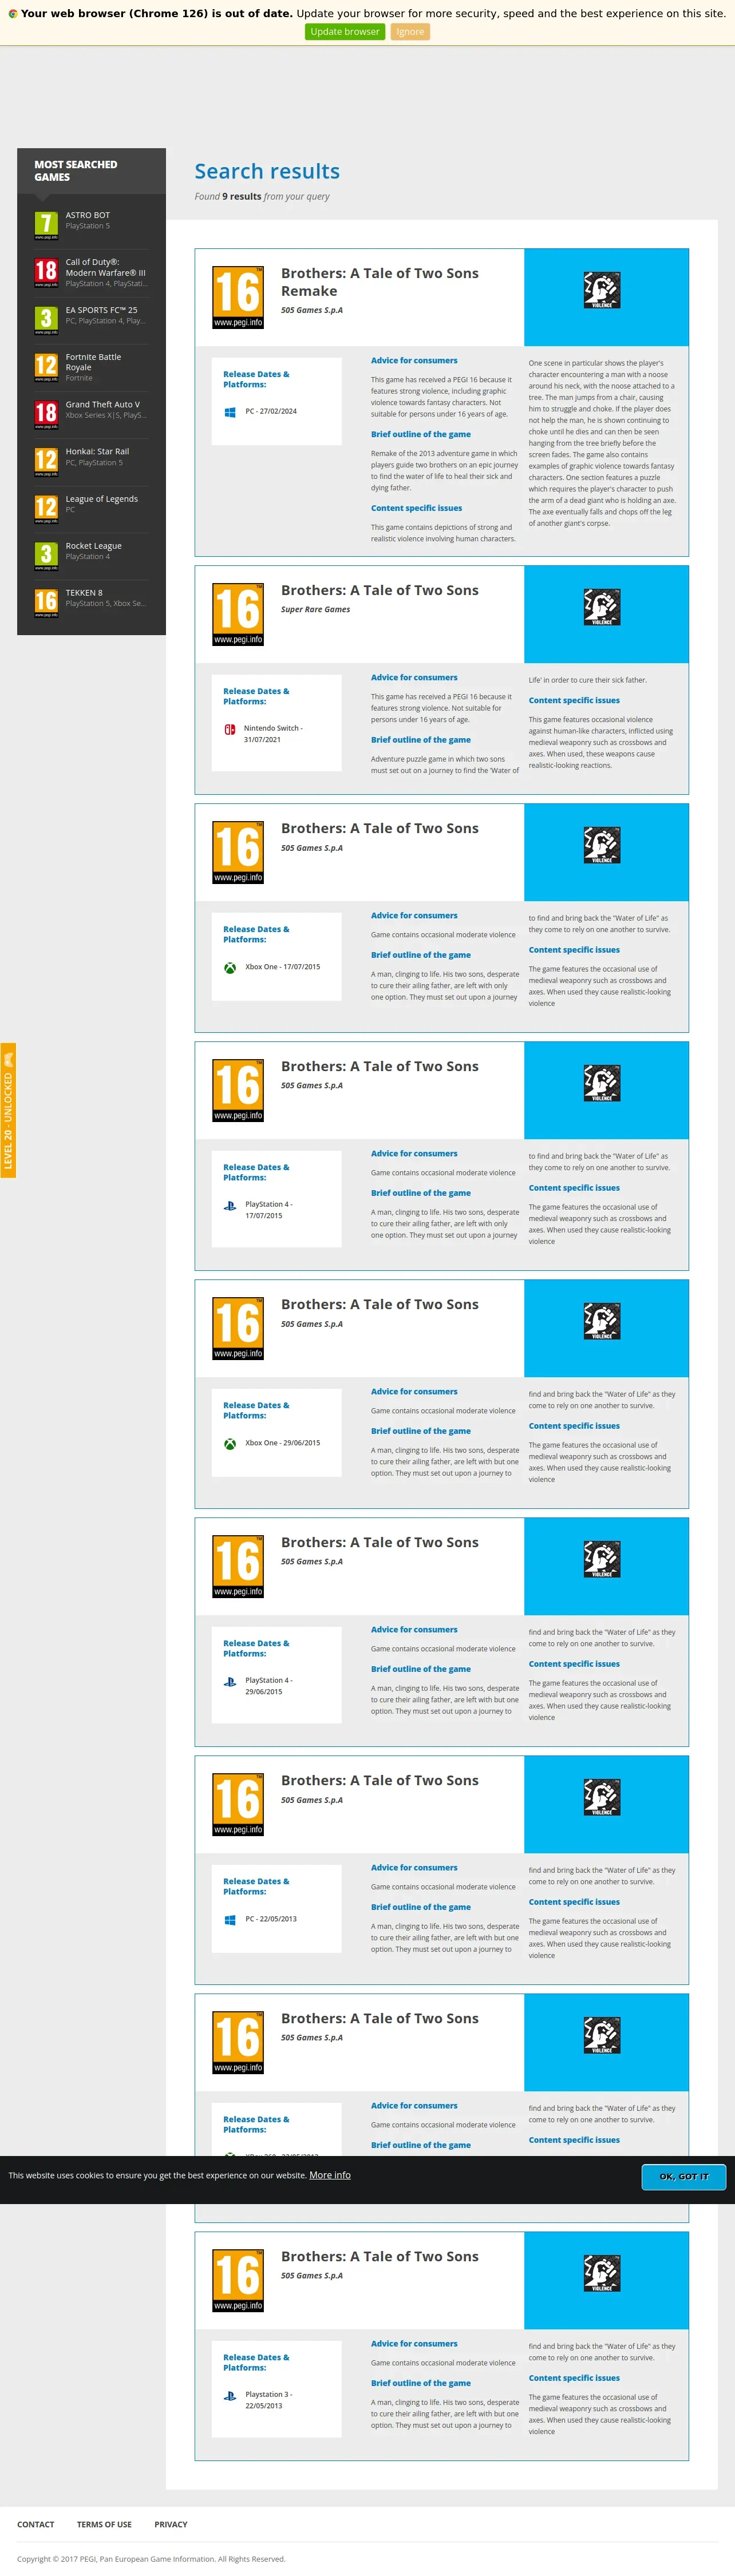The width and height of the screenshot is (735, 2576).
Task: Click the Super Rare Games card's Violence icon
Action: (x=602, y=607)
